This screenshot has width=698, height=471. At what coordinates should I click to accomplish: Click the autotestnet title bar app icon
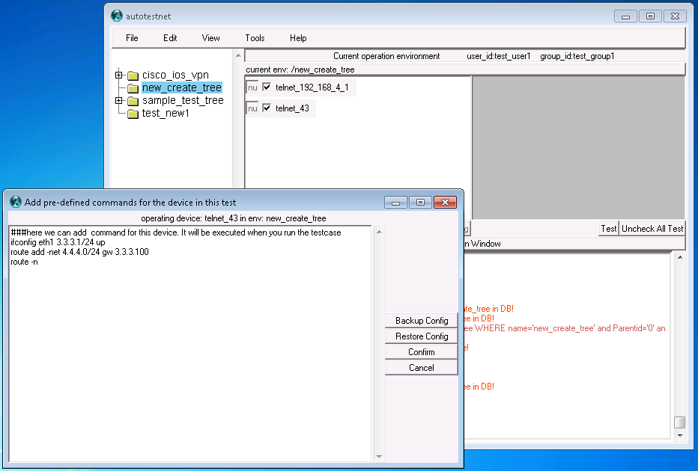point(116,16)
